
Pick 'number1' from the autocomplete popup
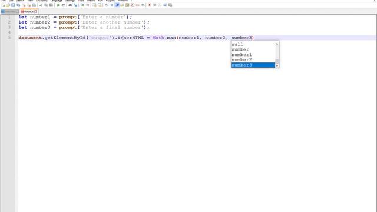pyautogui.click(x=253, y=55)
